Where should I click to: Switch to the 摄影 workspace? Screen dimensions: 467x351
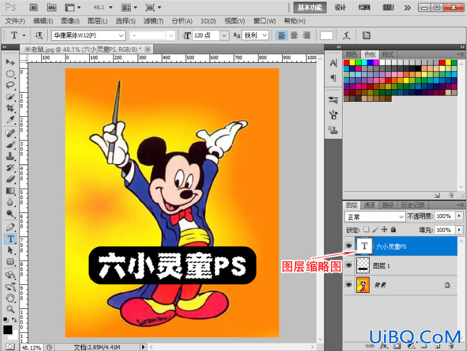[x=388, y=7]
